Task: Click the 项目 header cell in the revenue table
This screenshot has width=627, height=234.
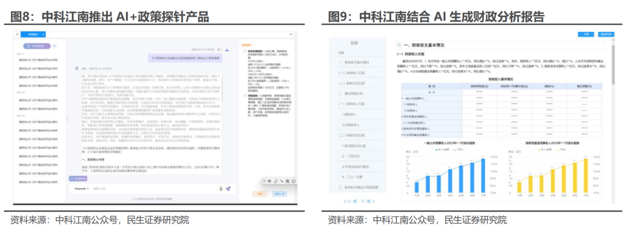Action: click(432, 86)
